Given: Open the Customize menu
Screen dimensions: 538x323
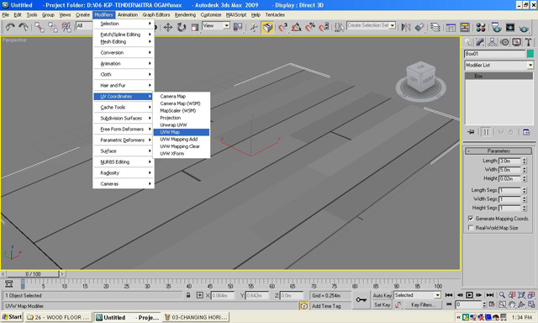Looking at the screenshot, I should (211, 15).
